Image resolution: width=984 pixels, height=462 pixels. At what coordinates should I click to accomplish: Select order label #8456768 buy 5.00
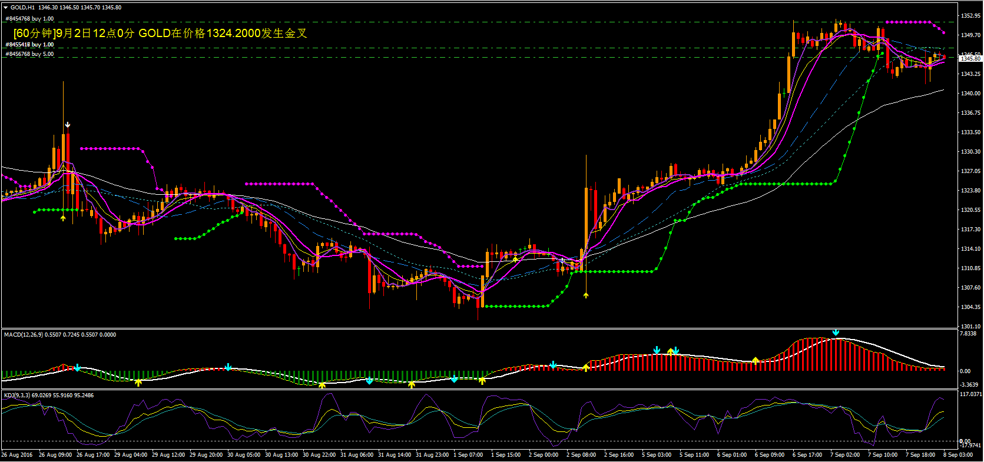pos(29,54)
